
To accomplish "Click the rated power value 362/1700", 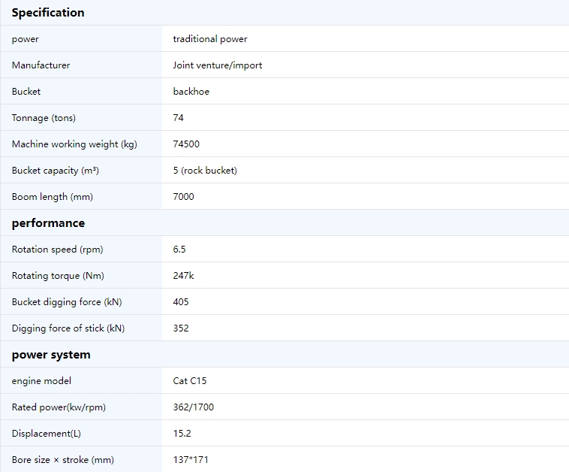I will (193, 407).
